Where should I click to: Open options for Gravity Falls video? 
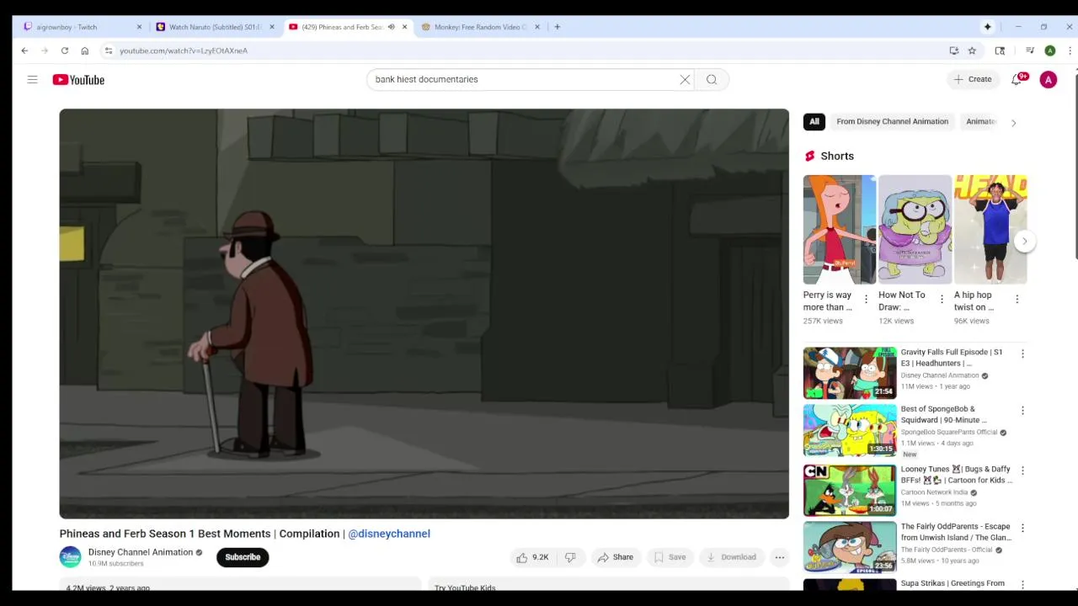[x=1022, y=354]
